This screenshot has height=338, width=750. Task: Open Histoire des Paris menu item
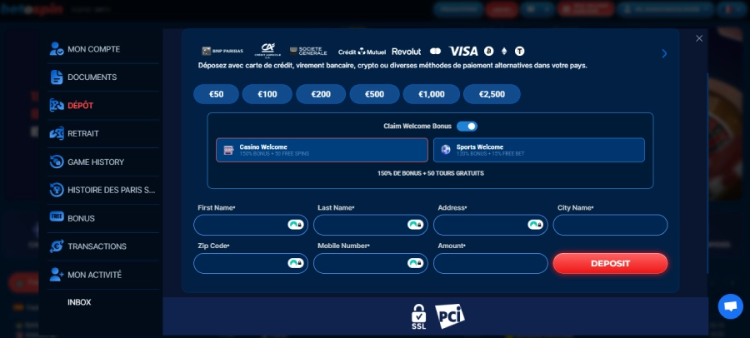click(x=111, y=190)
